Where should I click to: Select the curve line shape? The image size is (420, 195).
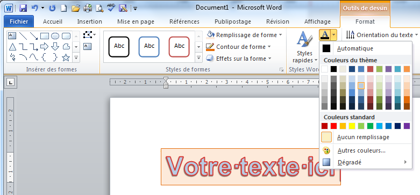[34, 57]
